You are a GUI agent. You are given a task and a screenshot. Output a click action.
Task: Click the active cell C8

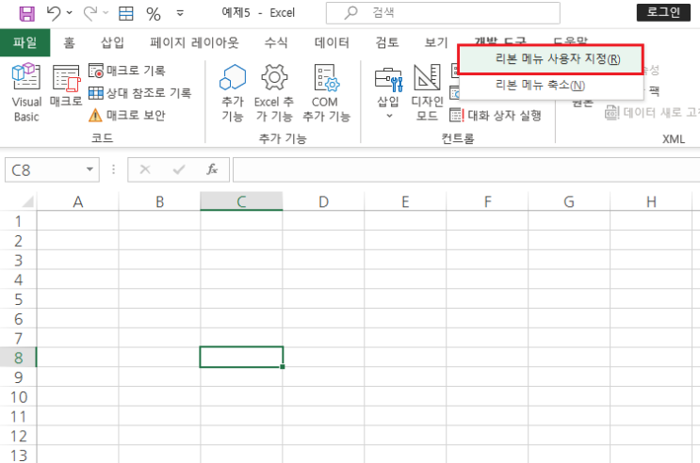pos(241,357)
